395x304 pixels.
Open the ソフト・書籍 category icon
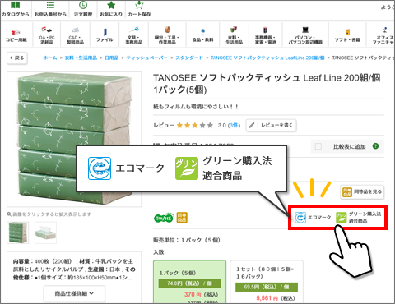tap(347, 35)
